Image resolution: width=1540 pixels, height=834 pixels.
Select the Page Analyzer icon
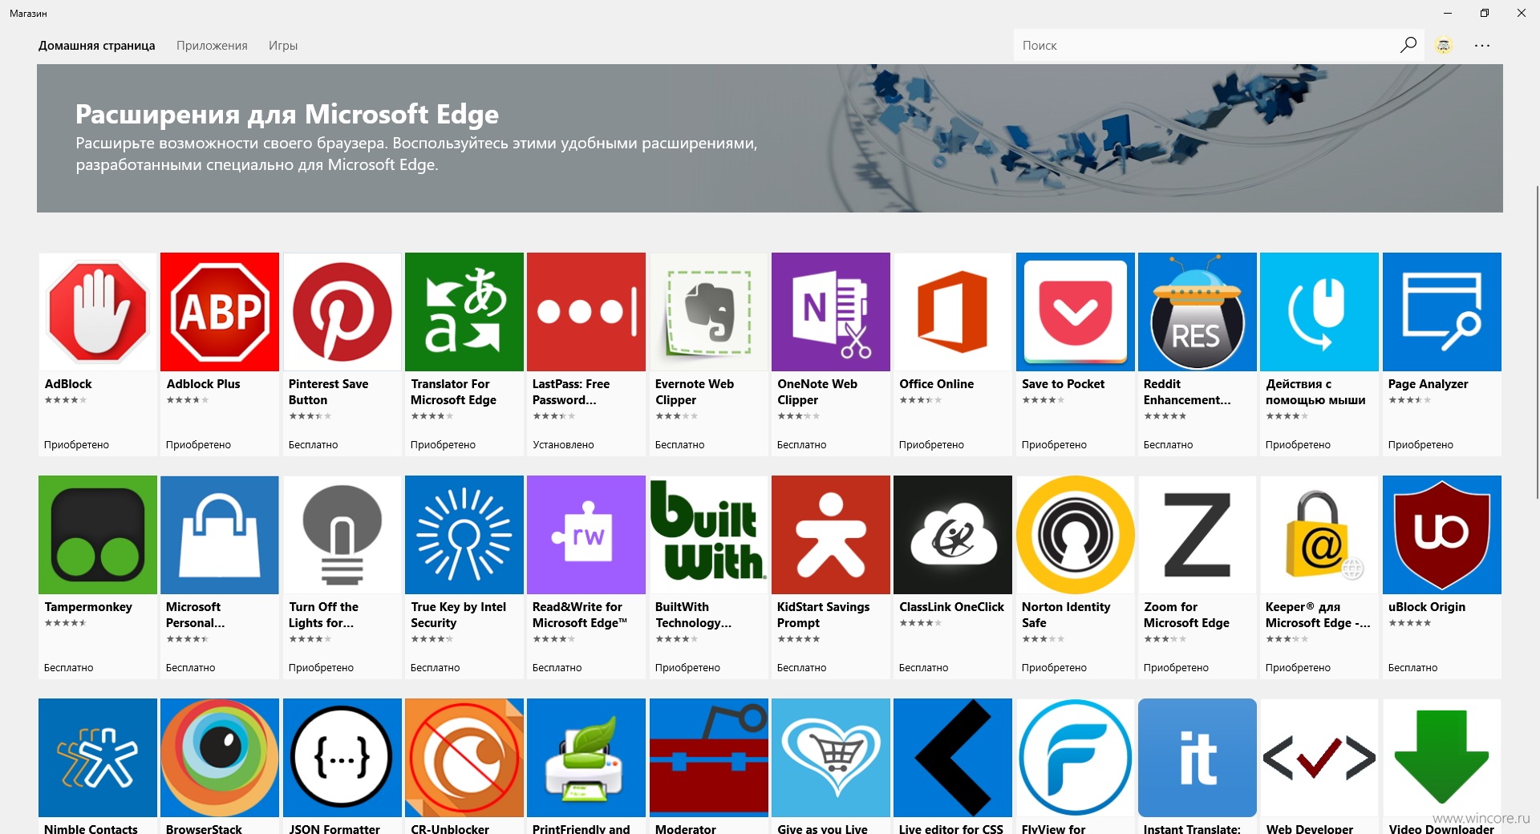tap(1442, 312)
